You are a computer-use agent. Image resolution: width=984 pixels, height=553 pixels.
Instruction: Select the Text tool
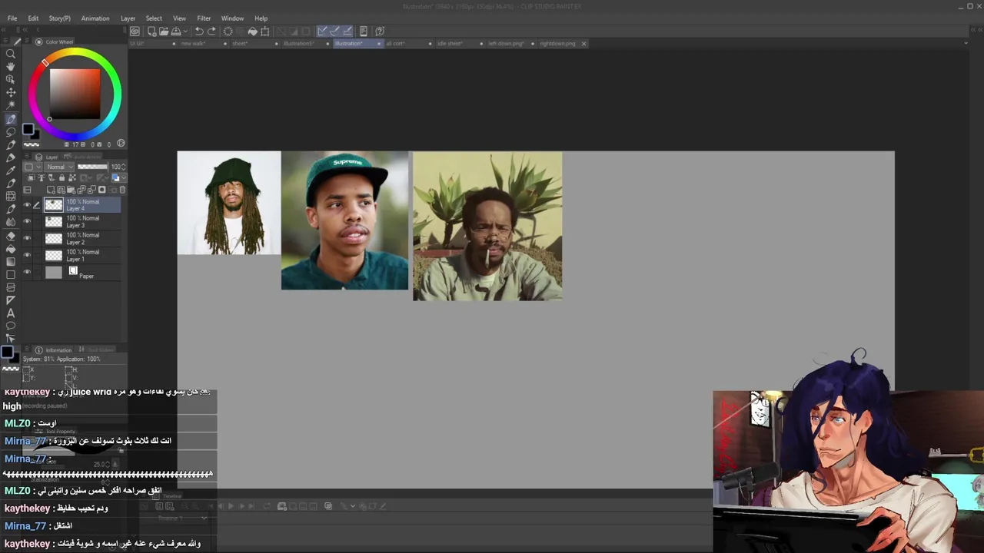[11, 313]
